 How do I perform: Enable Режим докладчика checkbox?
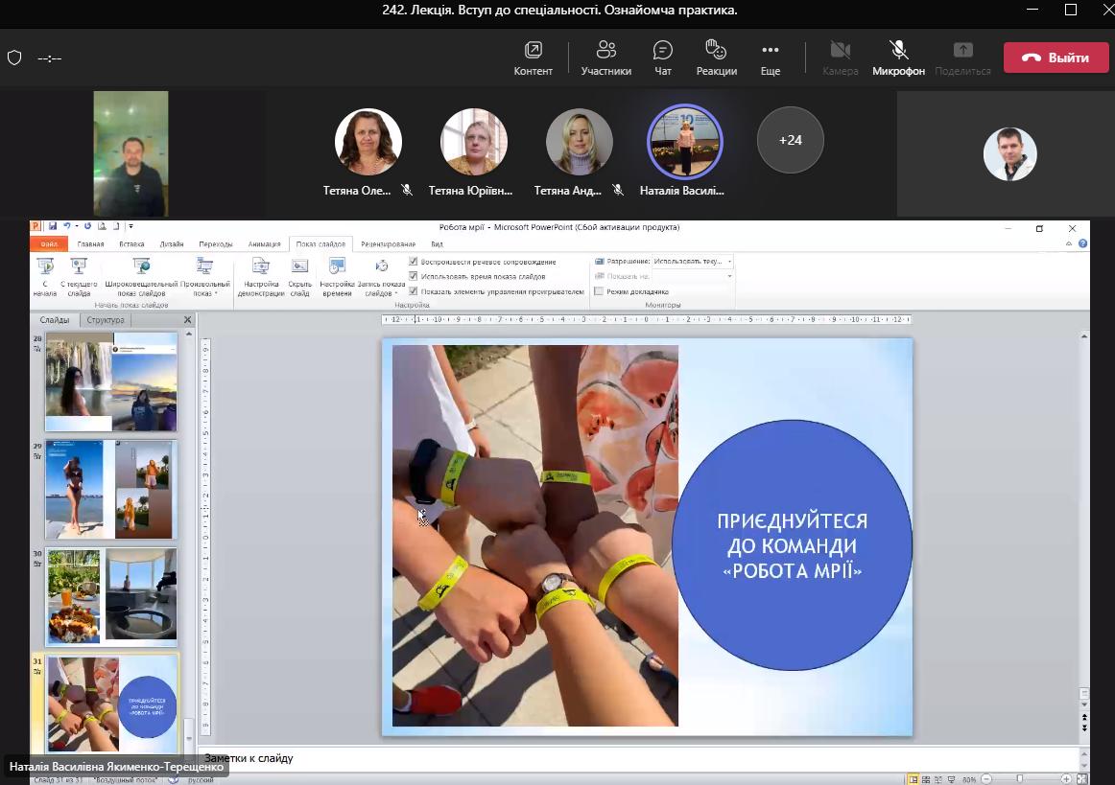600,291
